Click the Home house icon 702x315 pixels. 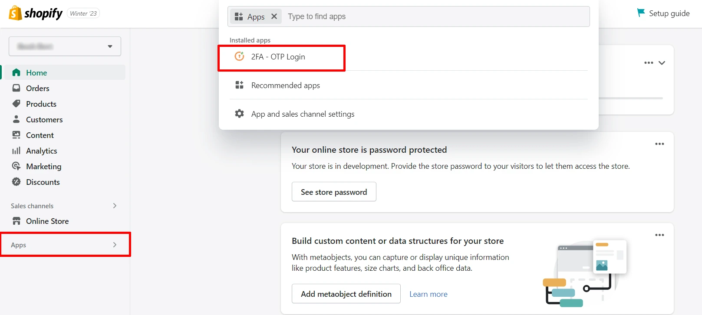click(x=16, y=72)
